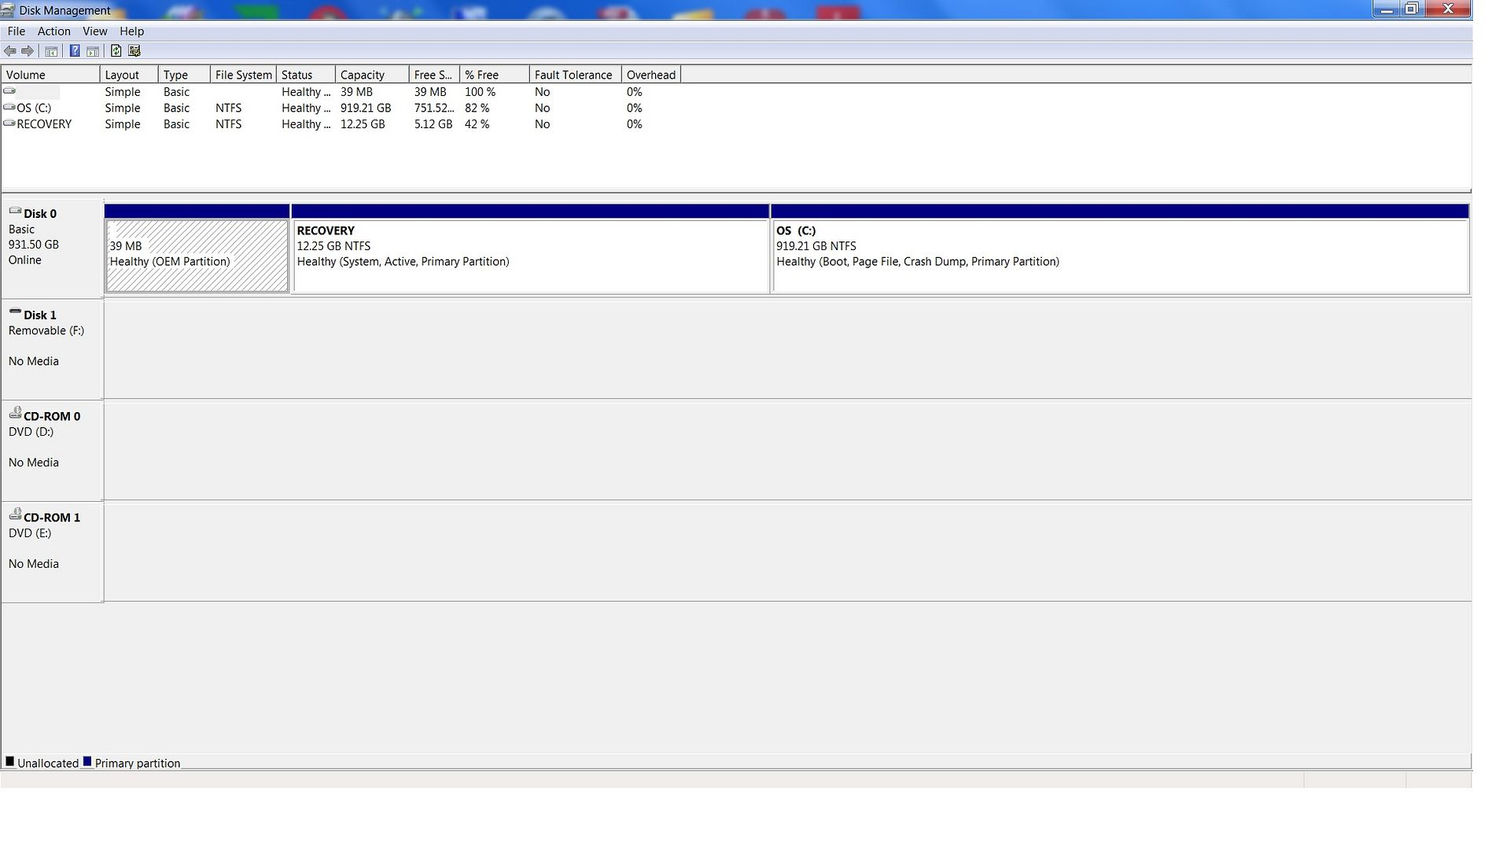Click the 100 % free cell
Image resolution: width=1510 pixels, height=844 pixels.
coord(480,92)
